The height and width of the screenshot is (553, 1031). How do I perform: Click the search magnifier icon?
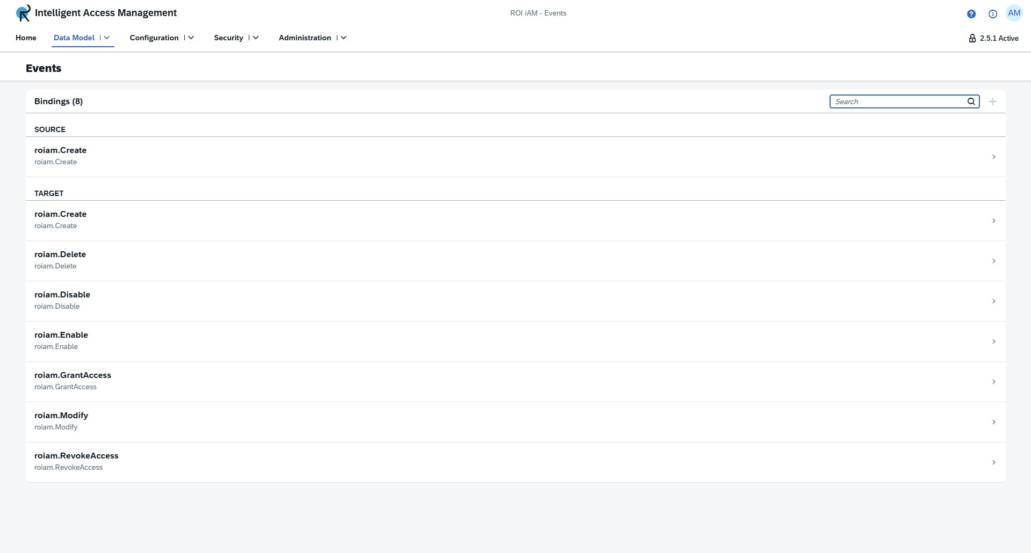[x=971, y=101]
